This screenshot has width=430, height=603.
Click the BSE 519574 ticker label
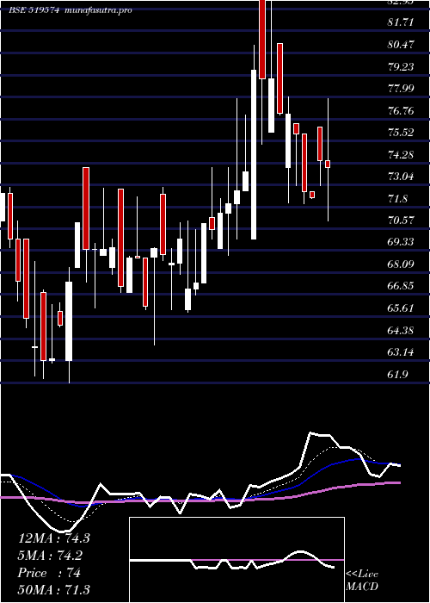[x=34, y=10]
